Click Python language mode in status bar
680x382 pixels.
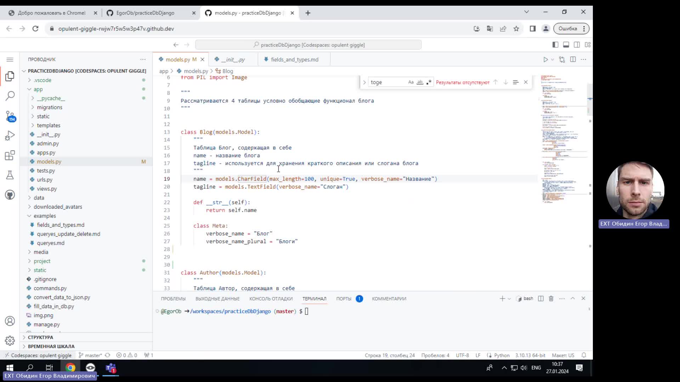[501, 355]
